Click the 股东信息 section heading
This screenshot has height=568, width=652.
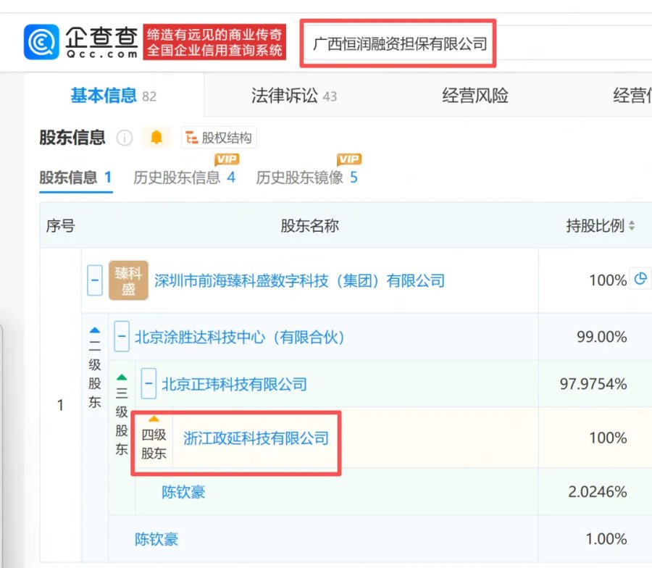click(72, 137)
